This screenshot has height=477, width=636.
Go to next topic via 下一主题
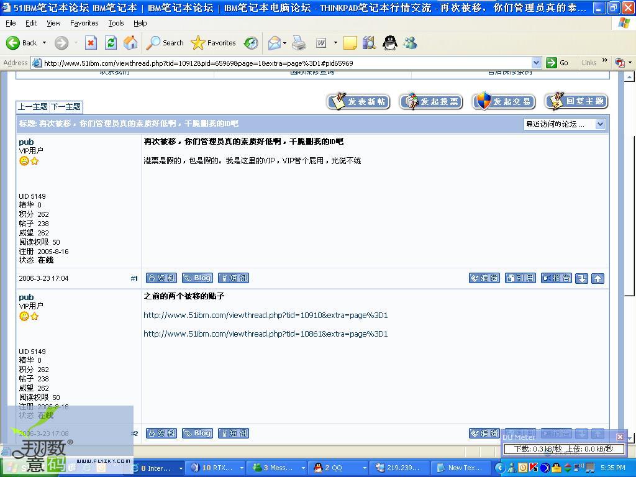pyautogui.click(x=66, y=107)
